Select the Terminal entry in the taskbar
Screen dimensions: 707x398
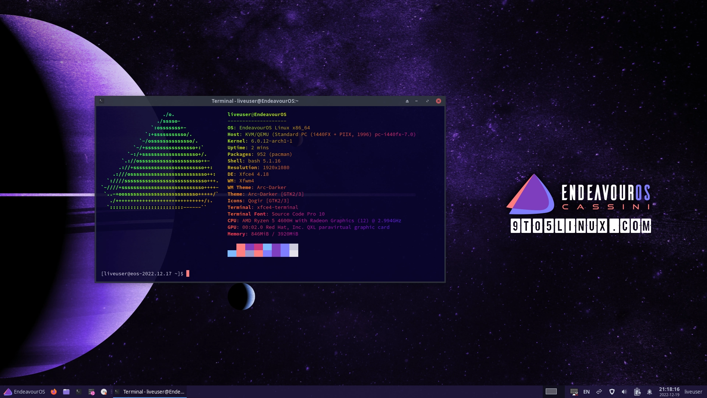pos(151,392)
